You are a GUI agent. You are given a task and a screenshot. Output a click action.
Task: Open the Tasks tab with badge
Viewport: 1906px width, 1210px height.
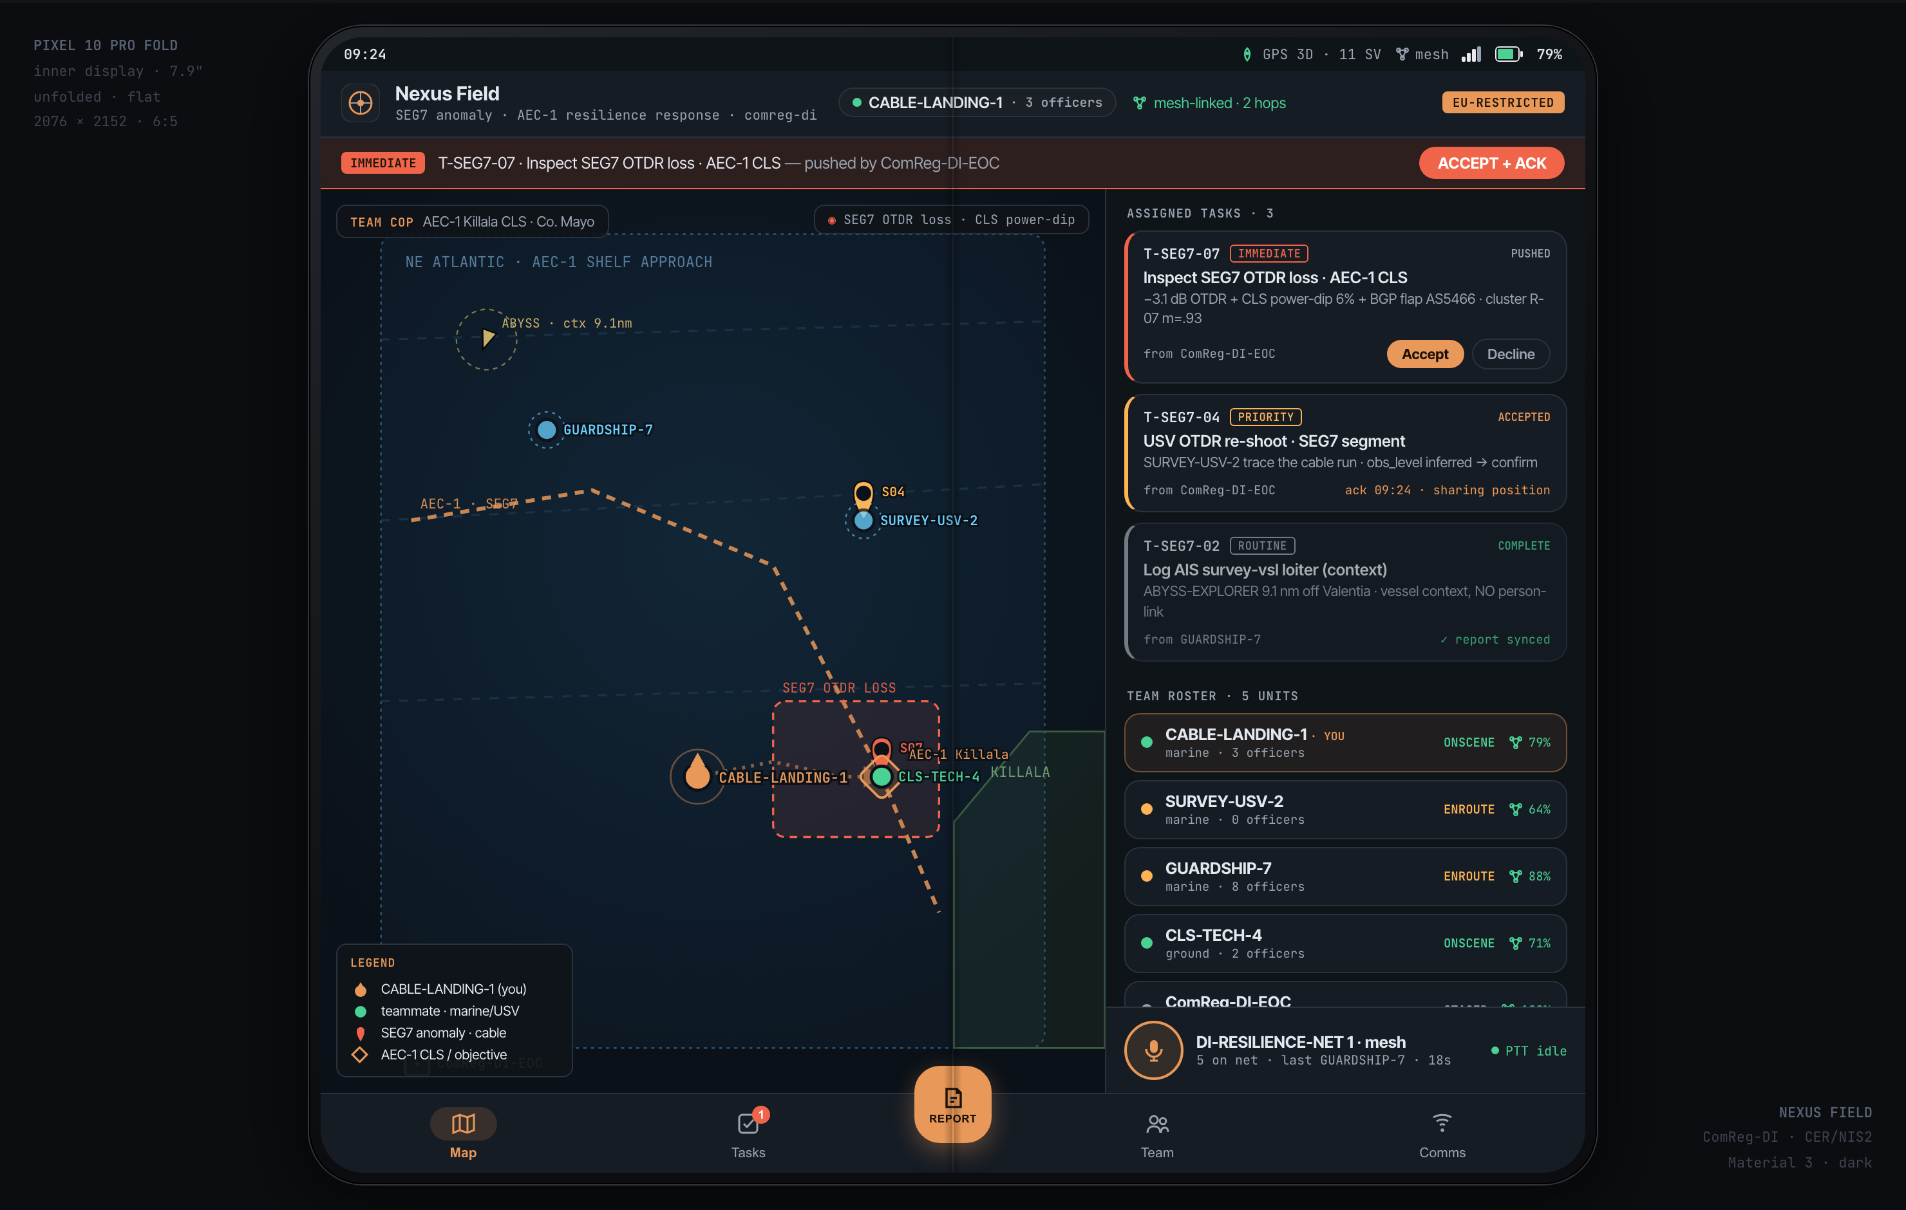click(x=748, y=1133)
